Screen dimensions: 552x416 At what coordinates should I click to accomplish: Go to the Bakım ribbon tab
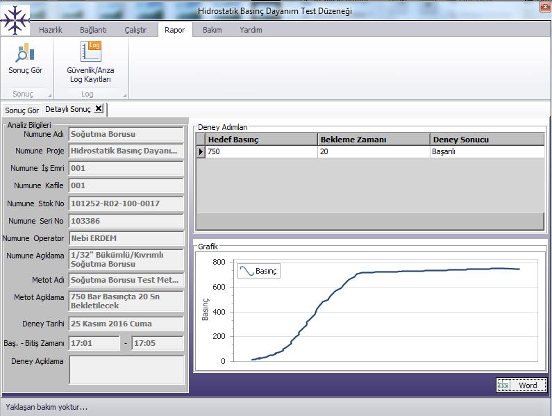[x=212, y=30]
